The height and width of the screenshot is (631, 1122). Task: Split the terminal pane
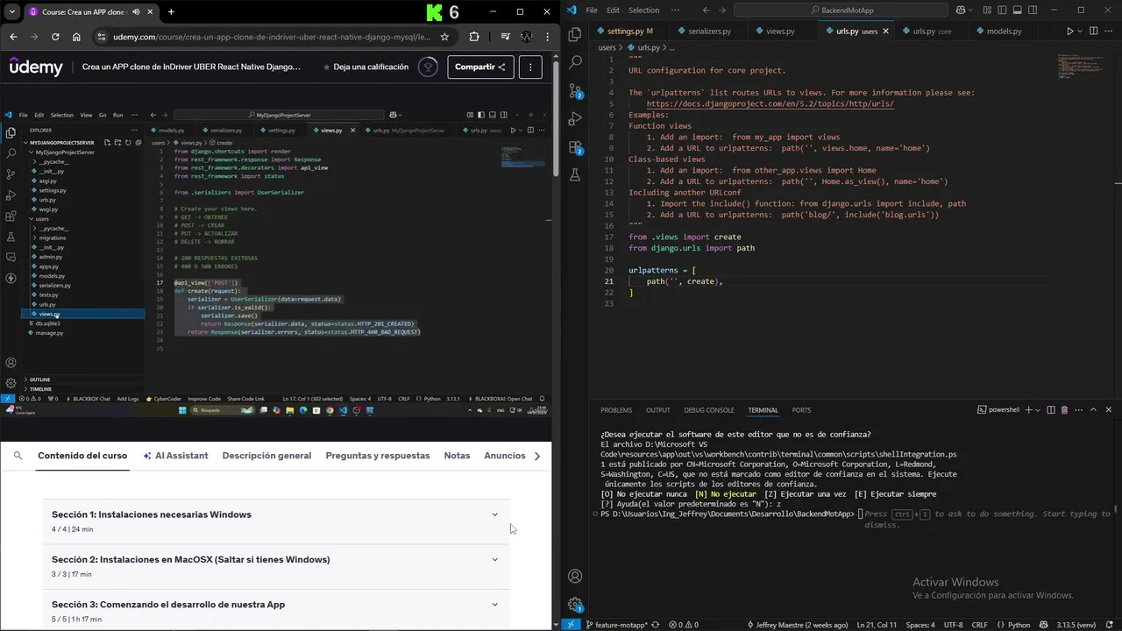pos(1051,409)
